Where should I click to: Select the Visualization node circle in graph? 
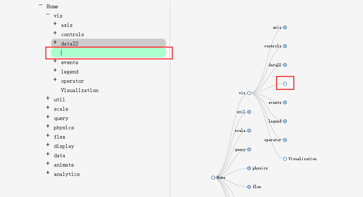point(285,159)
